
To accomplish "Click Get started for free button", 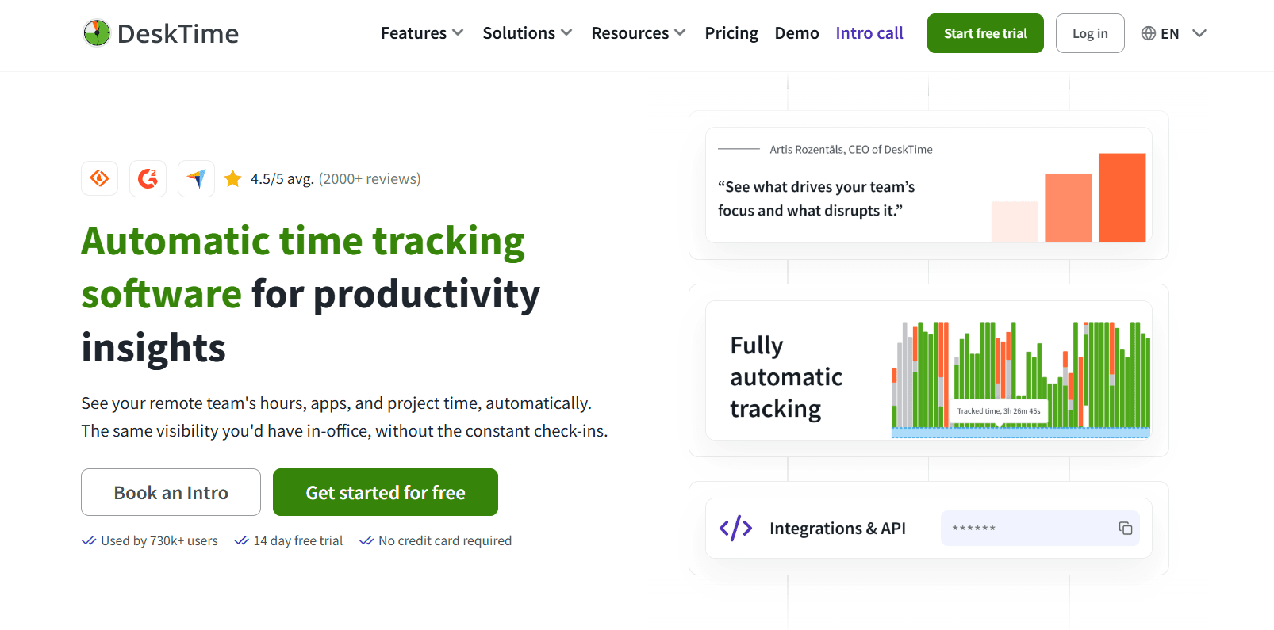I will point(386,492).
